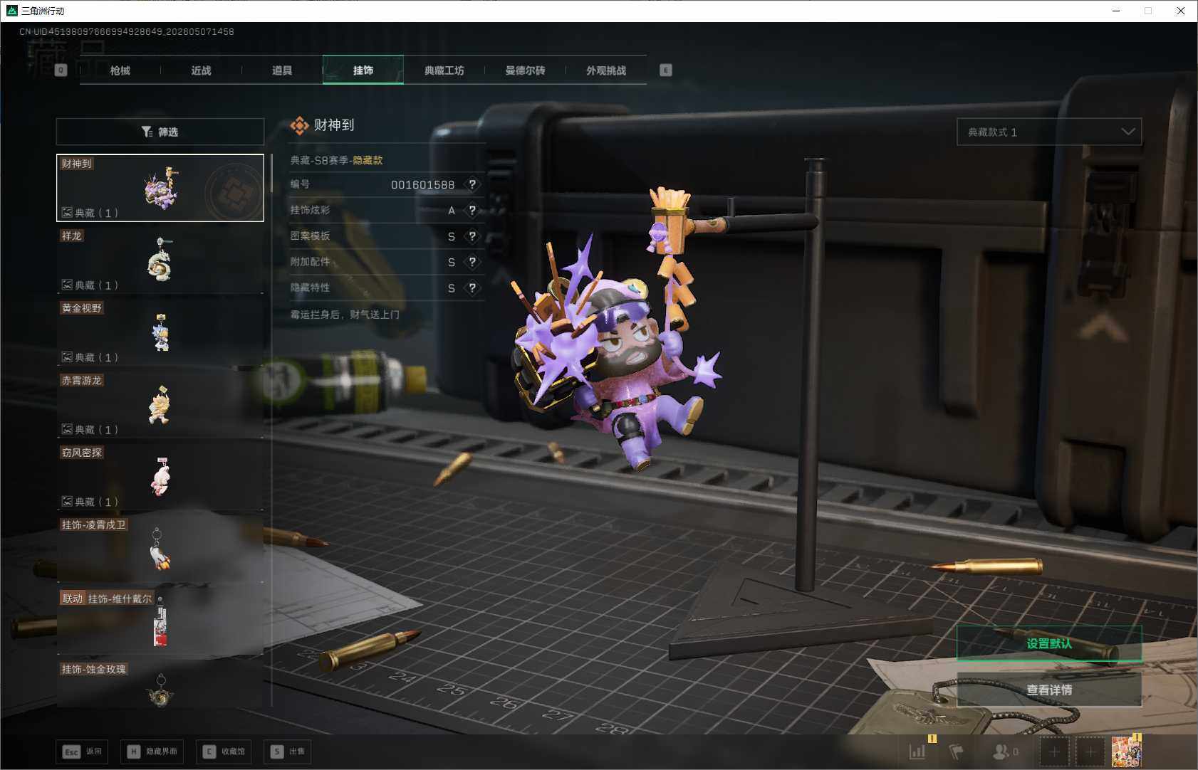Click the Q previous-tab key icon

(x=61, y=70)
